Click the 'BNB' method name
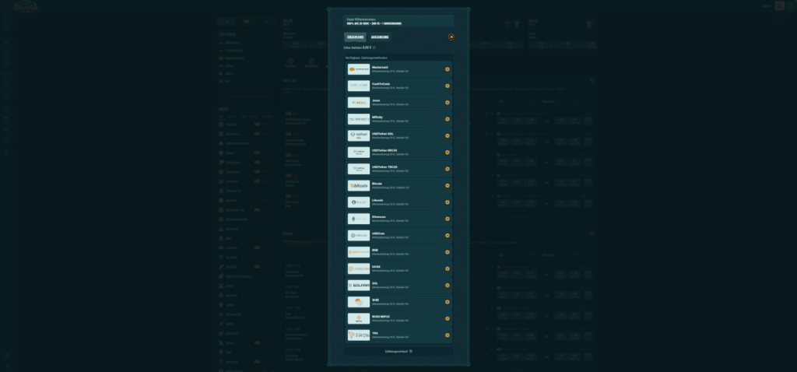Image resolution: width=797 pixels, height=372 pixels. pyautogui.click(x=375, y=250)
